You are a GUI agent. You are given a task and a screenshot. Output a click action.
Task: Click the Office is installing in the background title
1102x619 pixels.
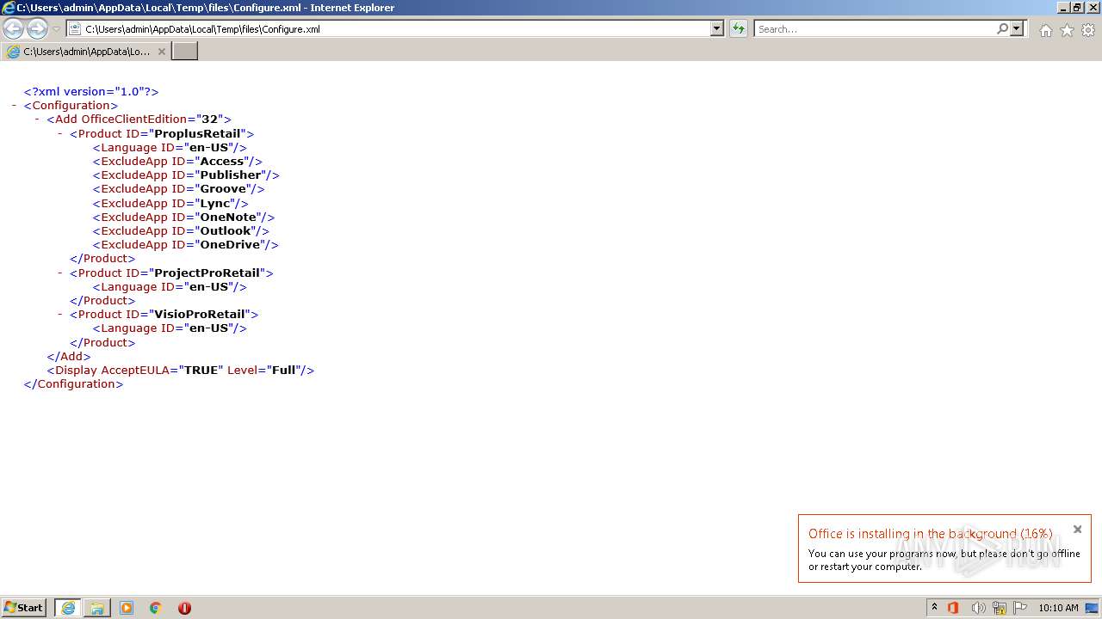pos(930,534)
